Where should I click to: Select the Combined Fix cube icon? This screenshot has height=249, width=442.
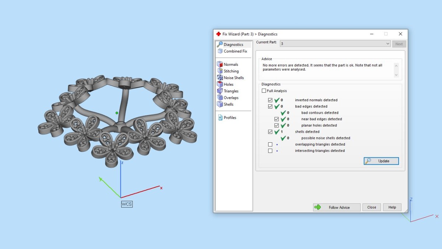[x=220, y=51]
